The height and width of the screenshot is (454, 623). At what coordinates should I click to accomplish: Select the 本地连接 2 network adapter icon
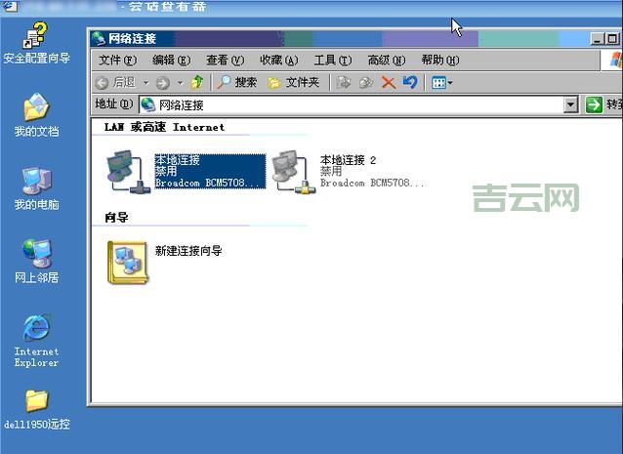tap(293, 172)
